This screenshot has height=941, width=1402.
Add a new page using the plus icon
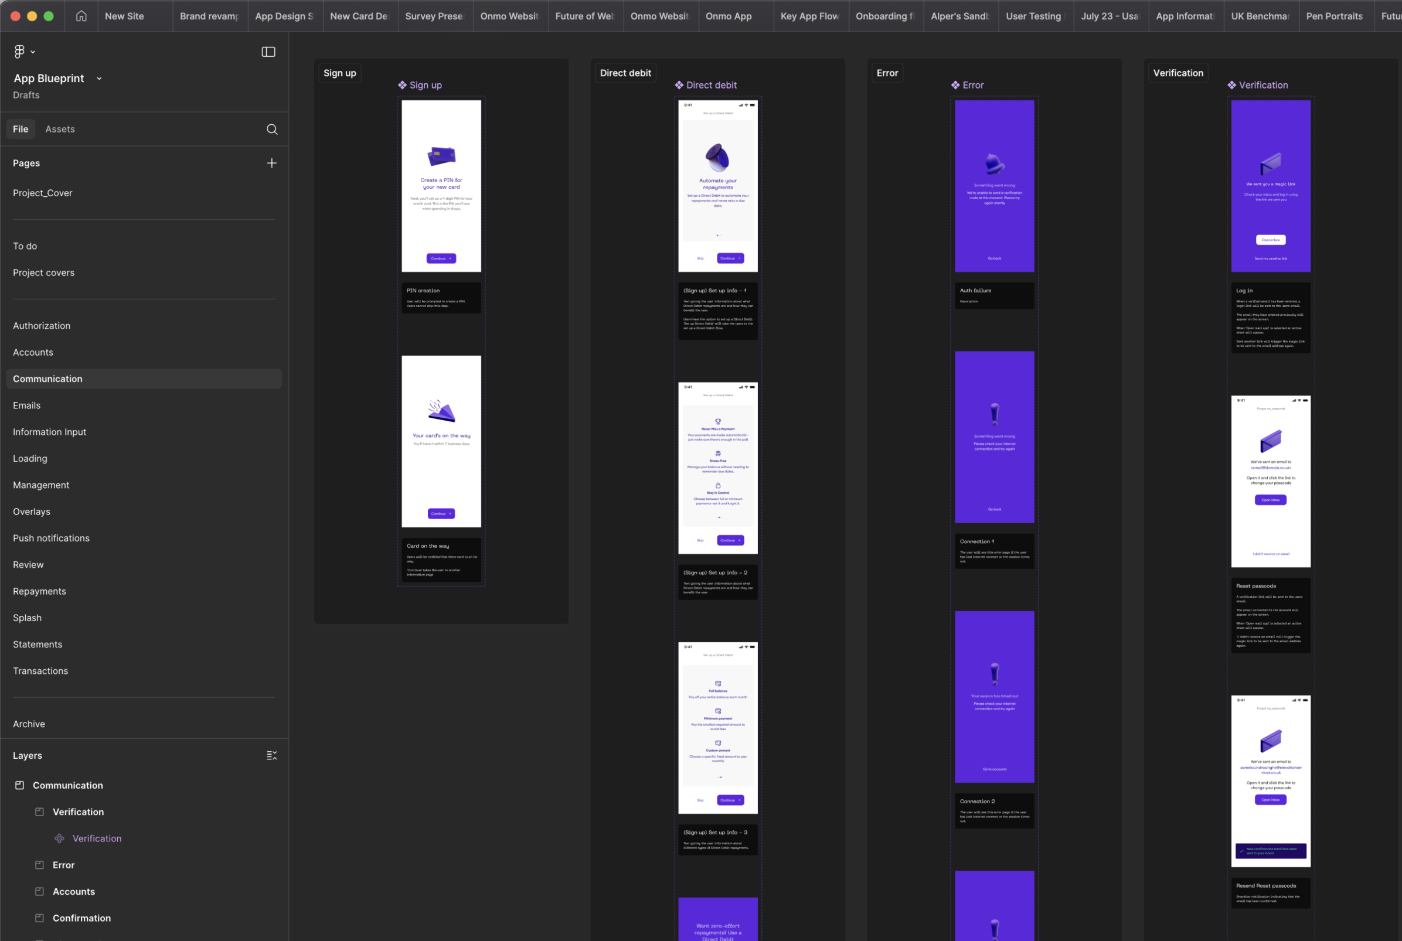point(272,163)
